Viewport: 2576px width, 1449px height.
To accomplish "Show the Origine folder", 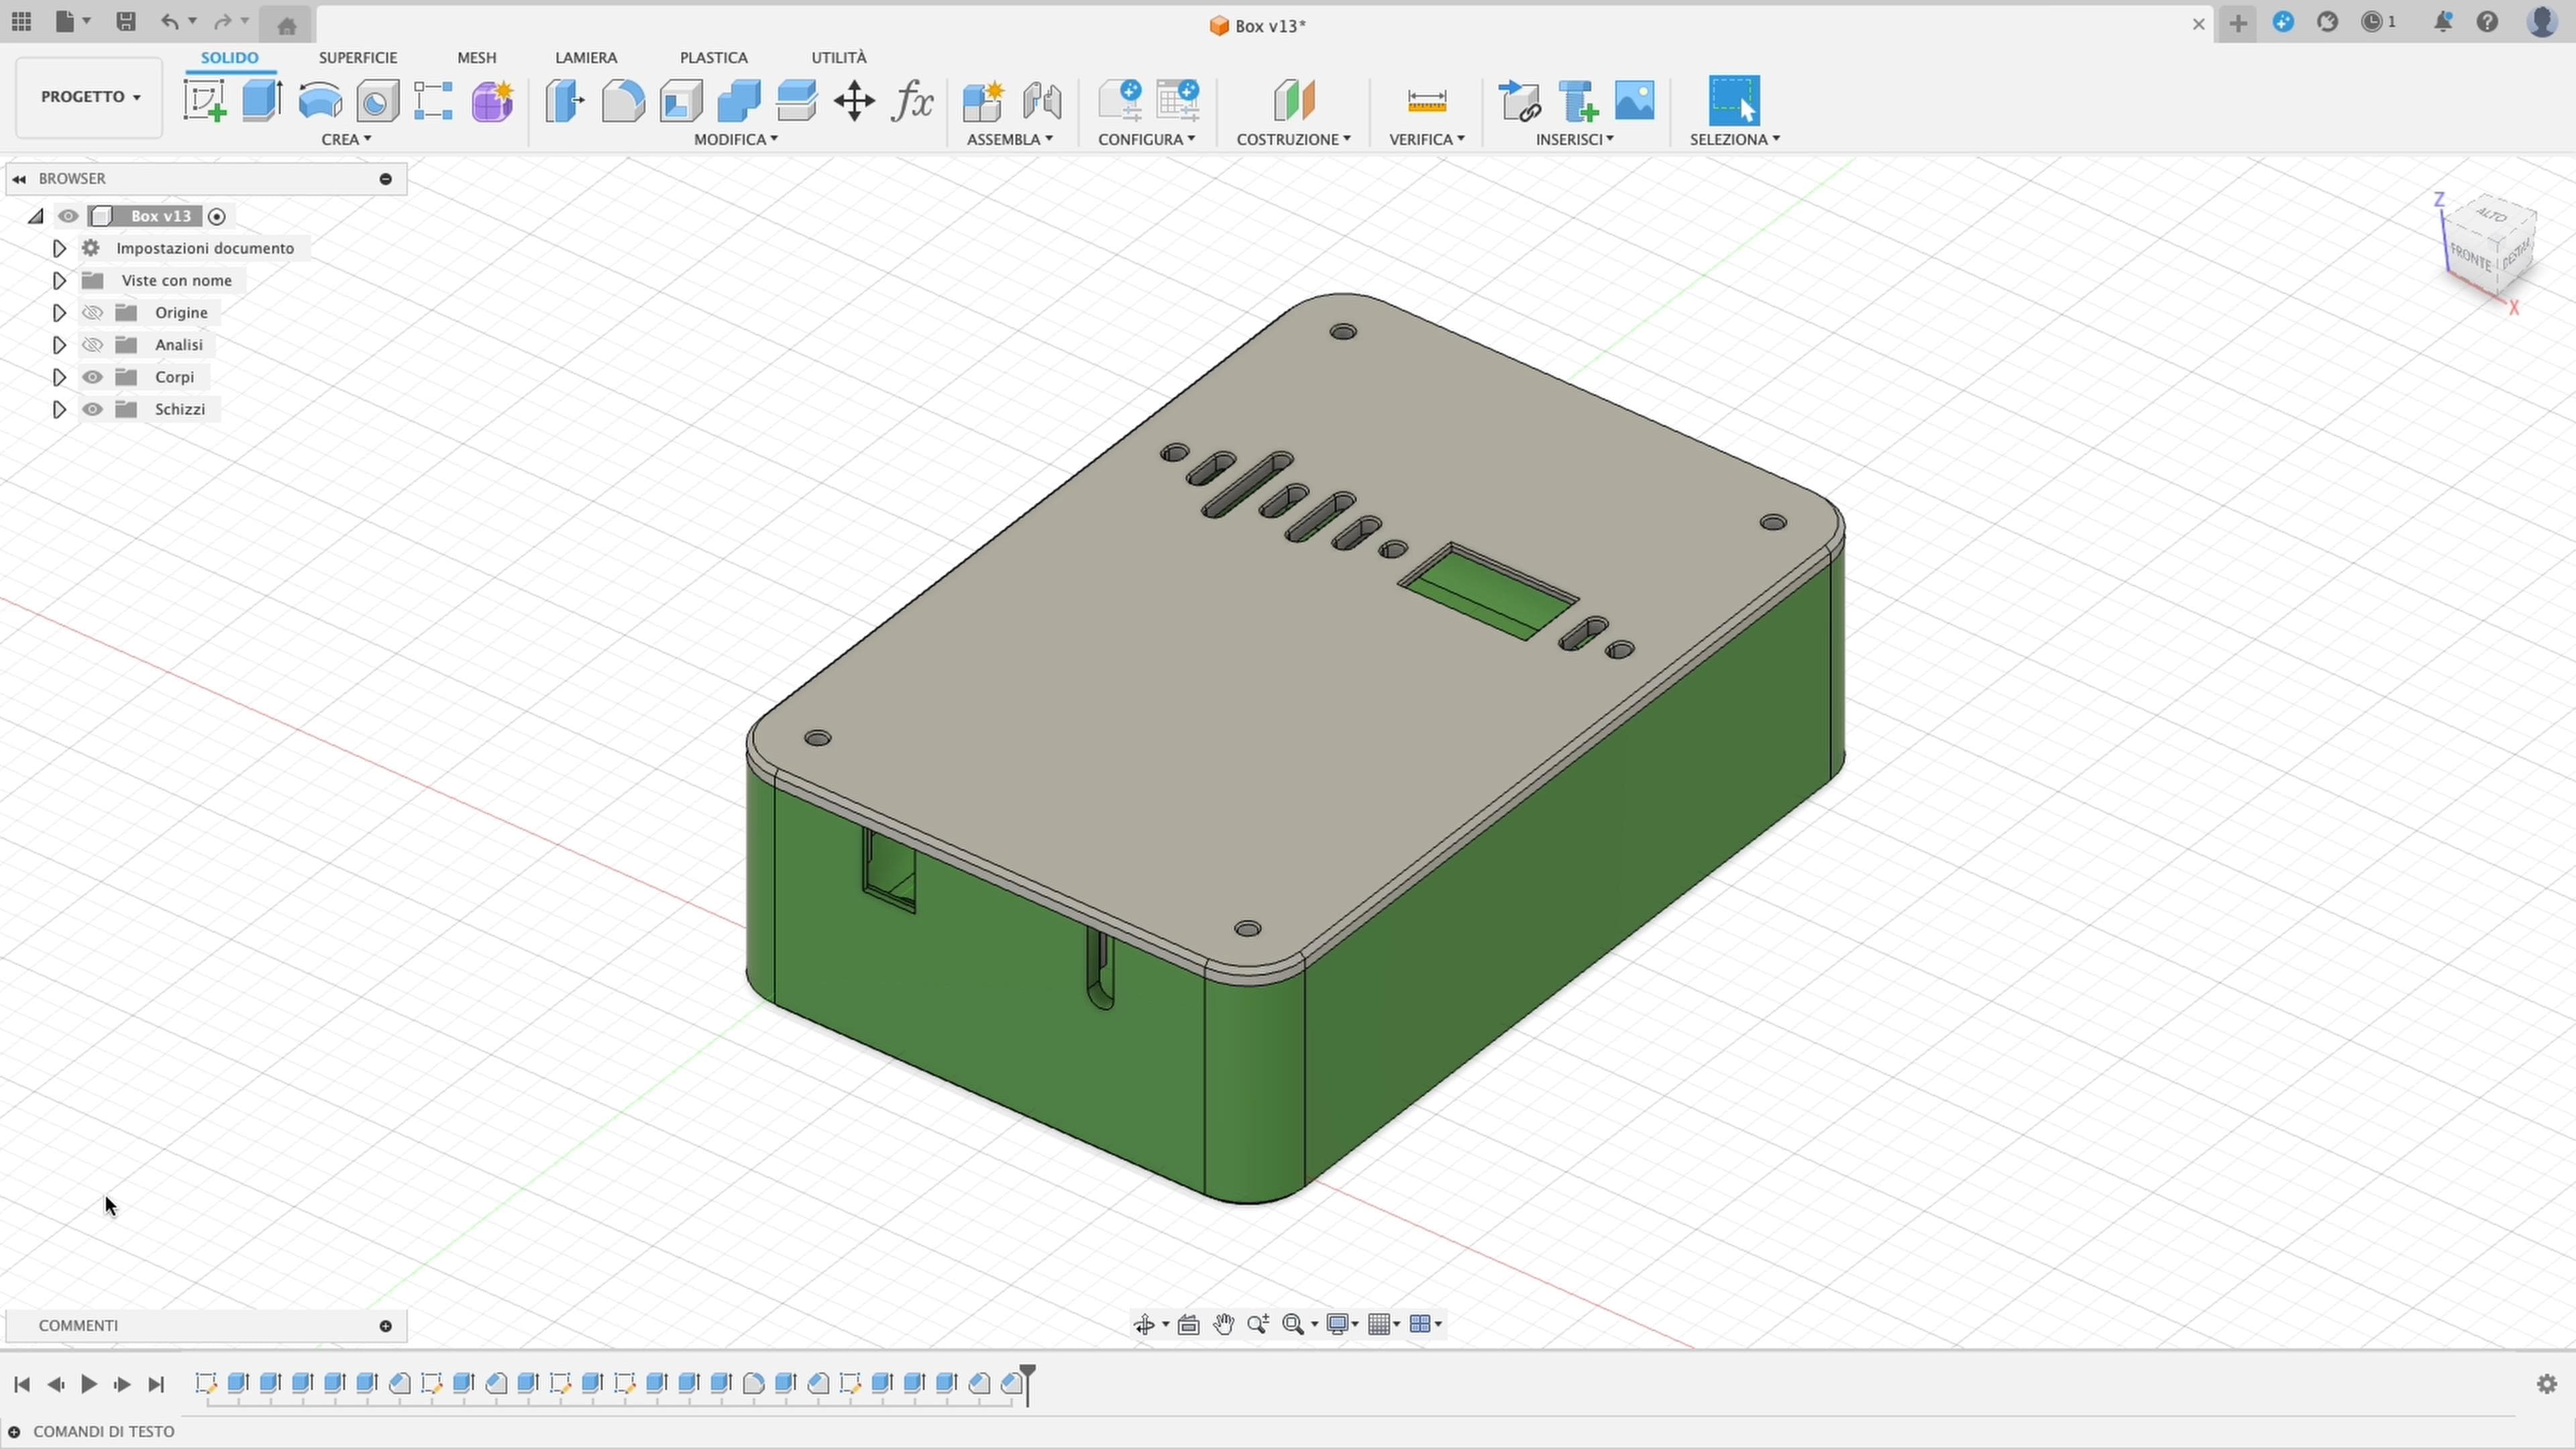I will (92, 312).
